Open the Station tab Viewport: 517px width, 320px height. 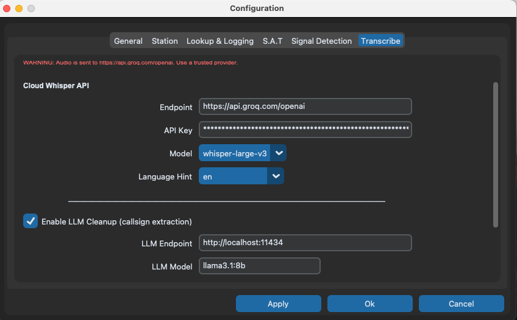165,41
